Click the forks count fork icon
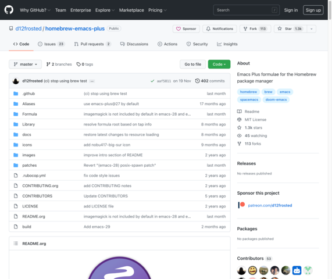 239,144
